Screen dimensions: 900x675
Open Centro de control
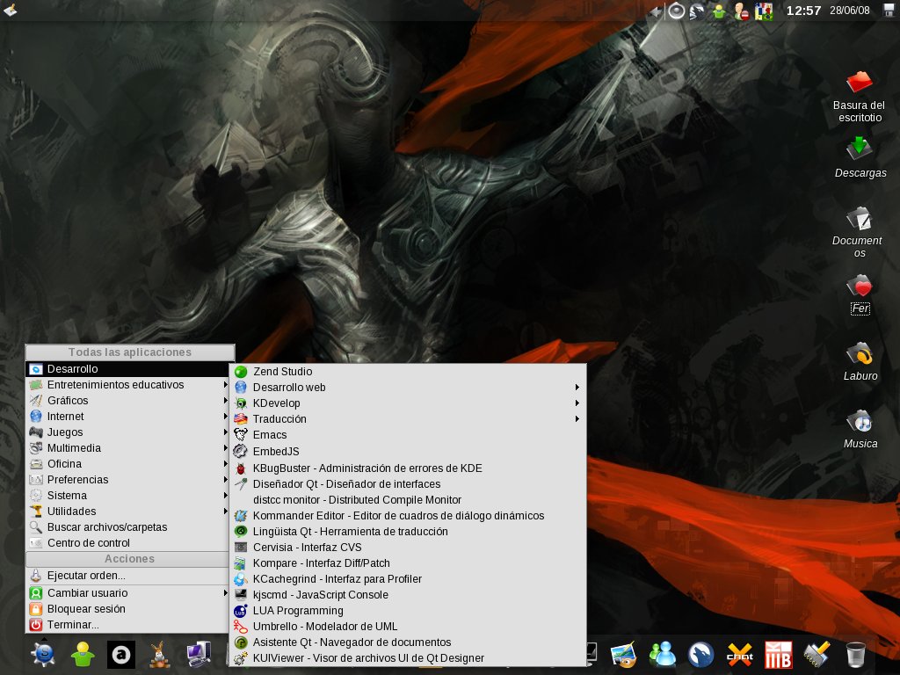(x=128, y=542)
